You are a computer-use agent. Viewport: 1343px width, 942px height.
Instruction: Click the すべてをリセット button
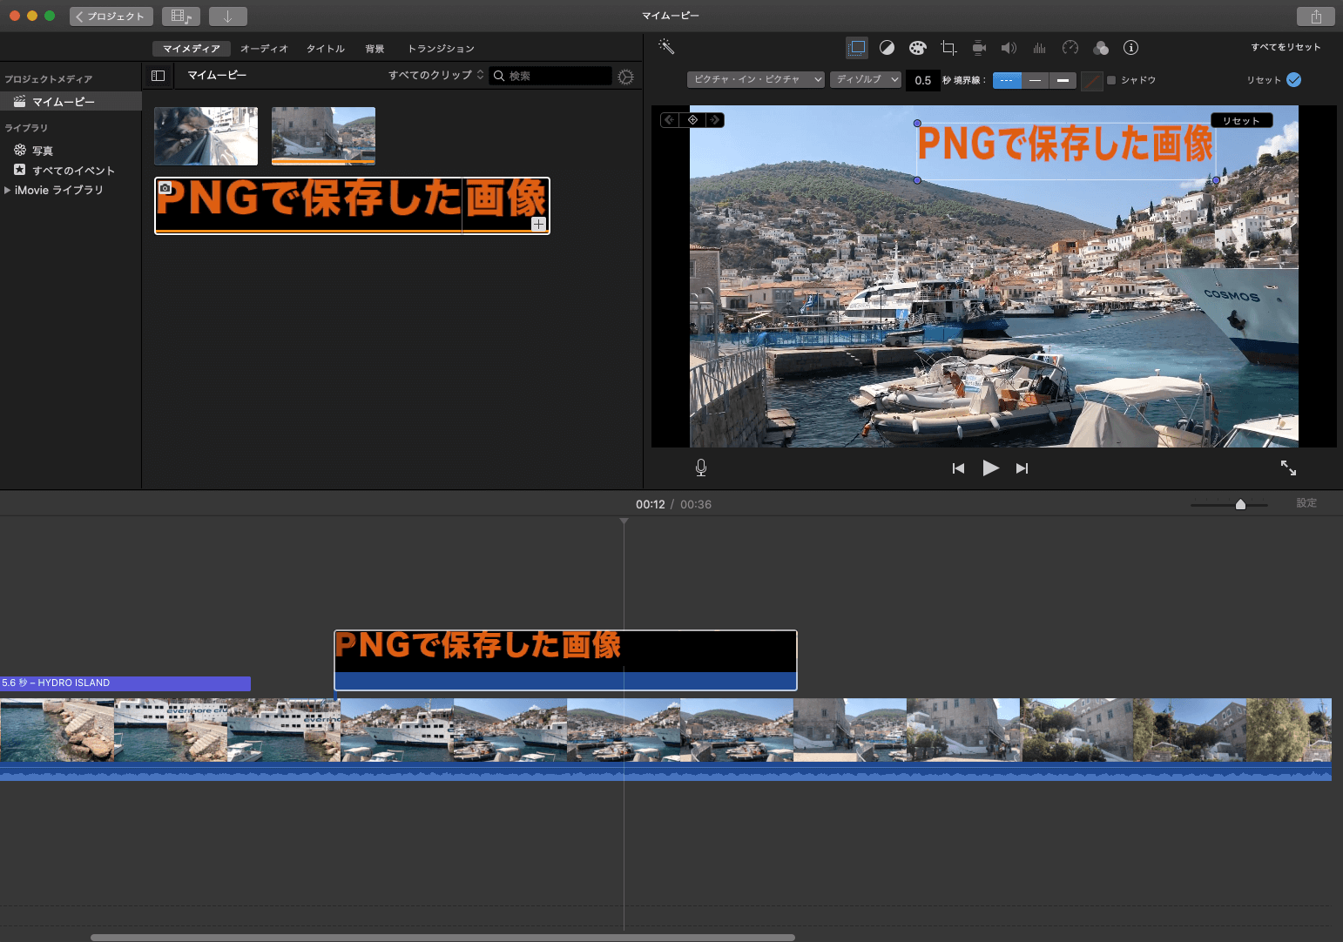click(1286, 47)
